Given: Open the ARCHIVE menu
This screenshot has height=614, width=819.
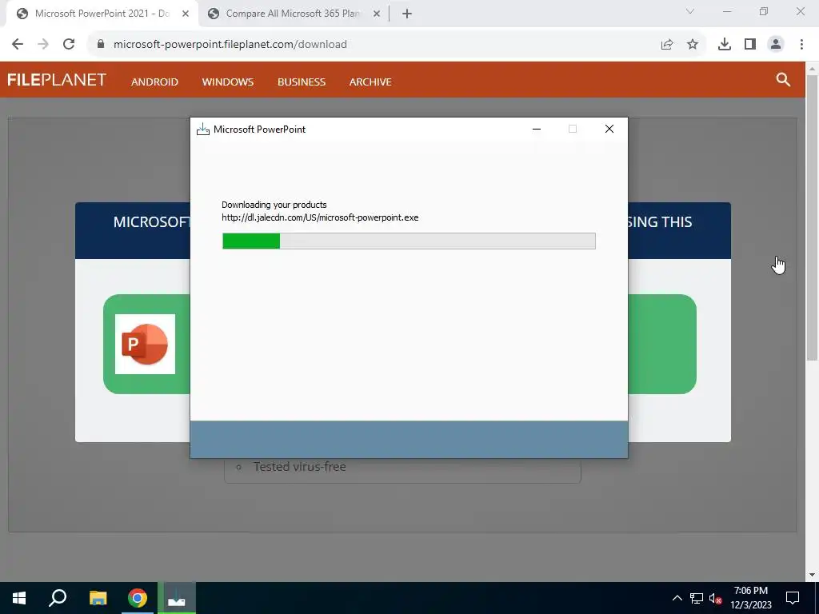Looking at the screenshot, I should (x=370, y=82).
